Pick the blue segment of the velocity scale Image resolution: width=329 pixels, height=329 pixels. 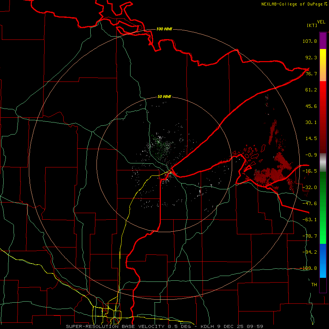pos(323,260)
